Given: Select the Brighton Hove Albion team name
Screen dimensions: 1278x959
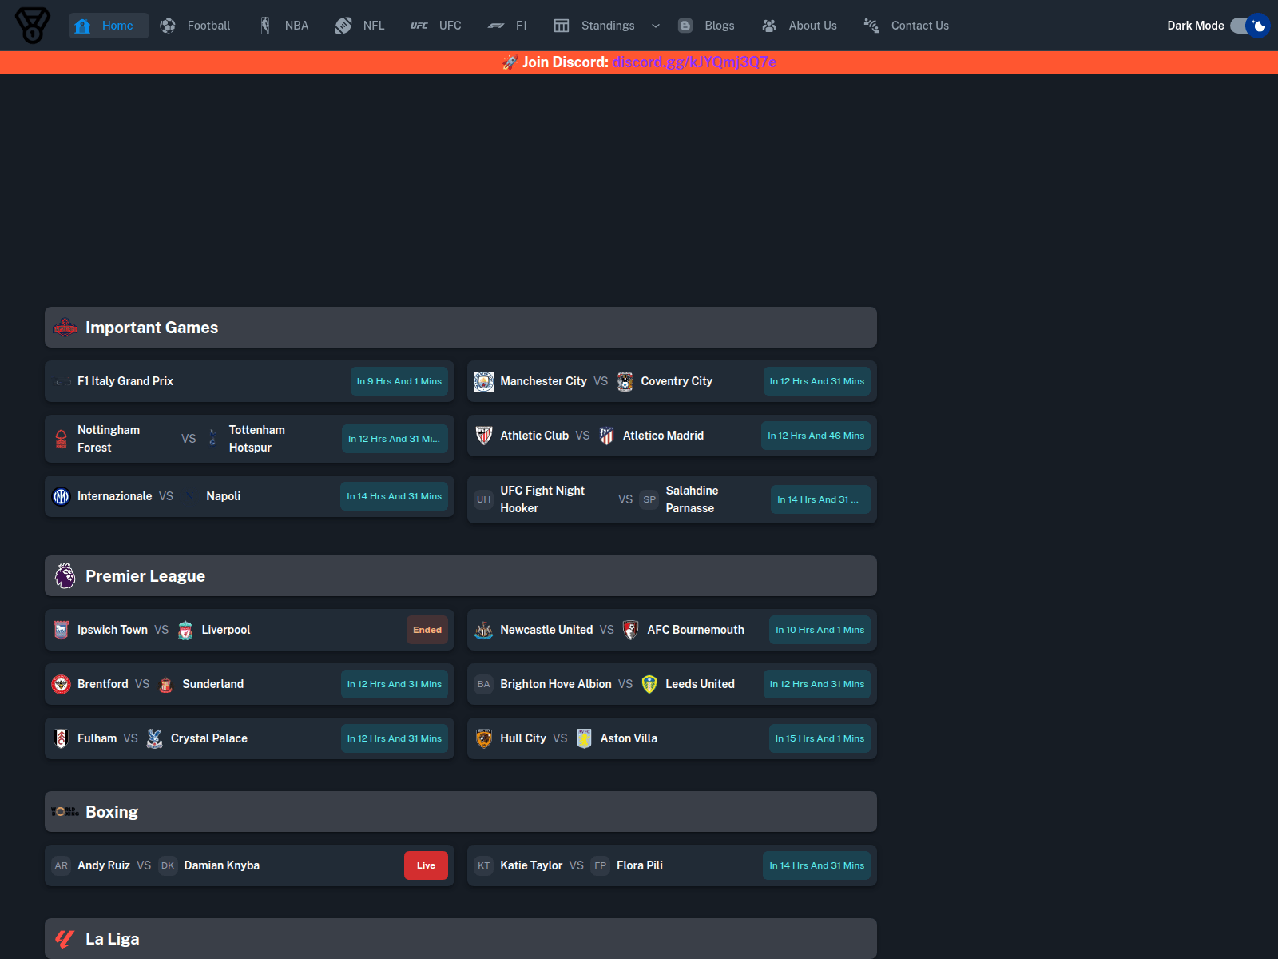Looking at the screenshot, I should (556, 684).
